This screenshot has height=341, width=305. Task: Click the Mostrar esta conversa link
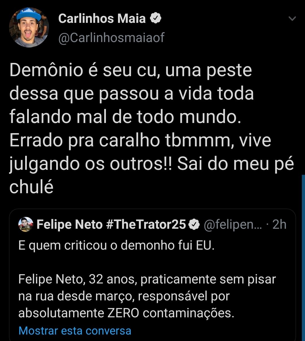(75, 331)
